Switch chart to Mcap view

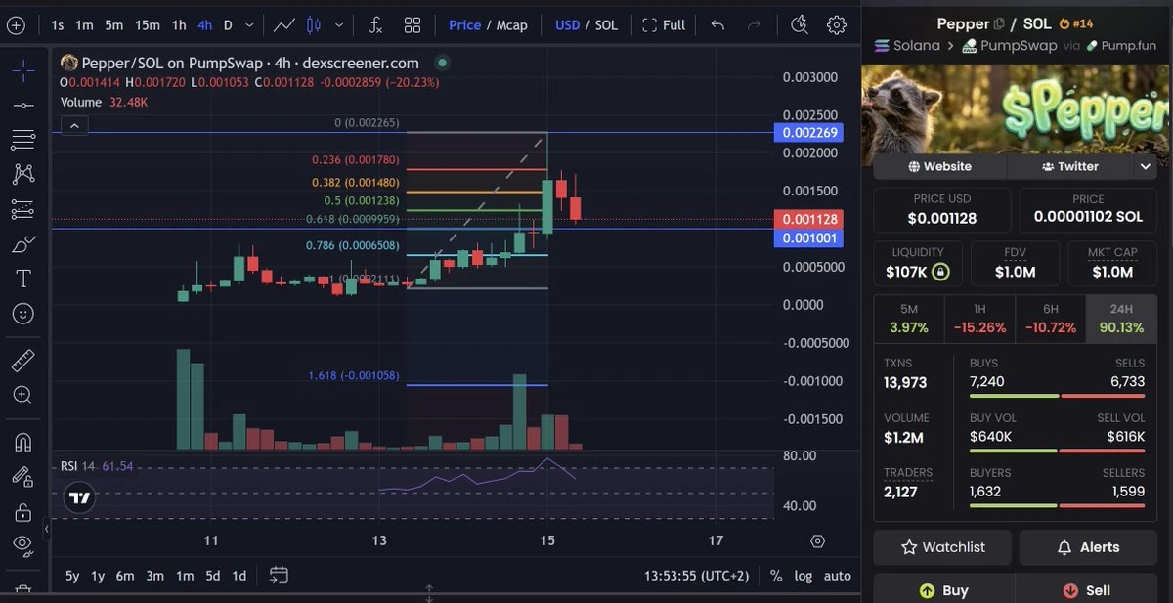[512, 24]
